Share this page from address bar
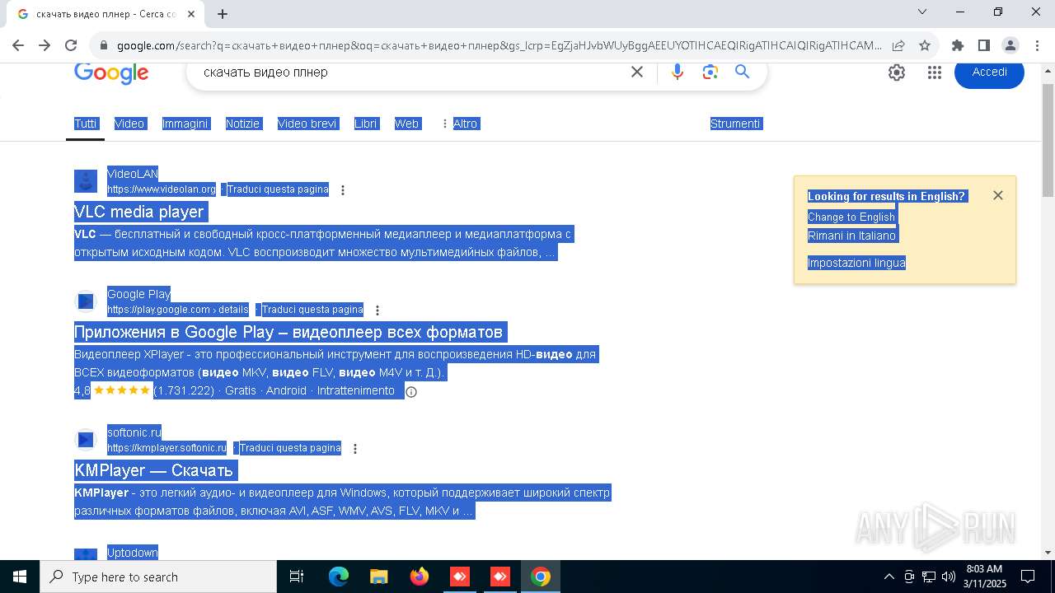 pos(898,45)
